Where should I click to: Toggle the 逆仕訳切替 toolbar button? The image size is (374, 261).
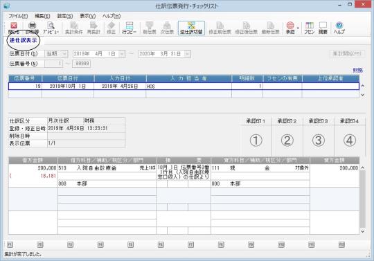(x=191, y=28)
